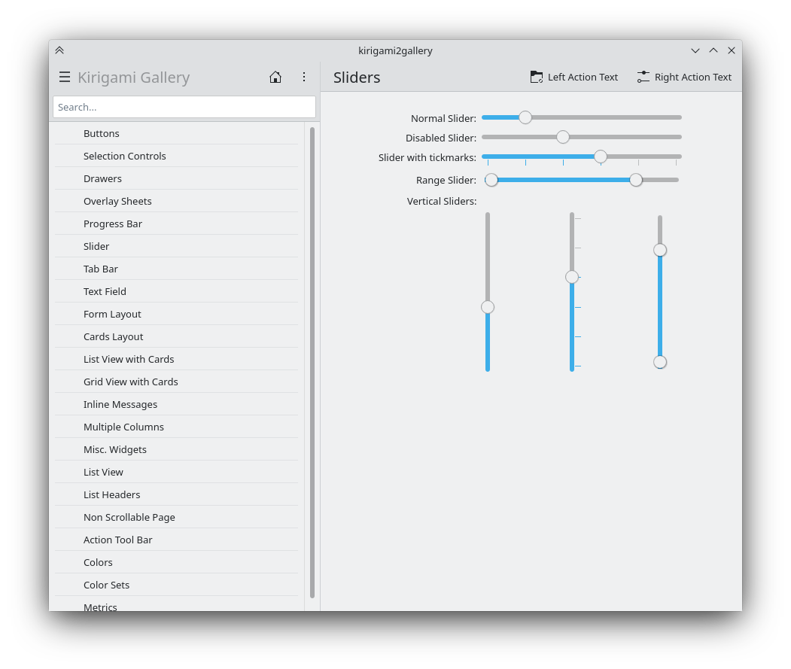Select Buttons in the gallery list
The image size is (791, 669).
coord(102,133)
